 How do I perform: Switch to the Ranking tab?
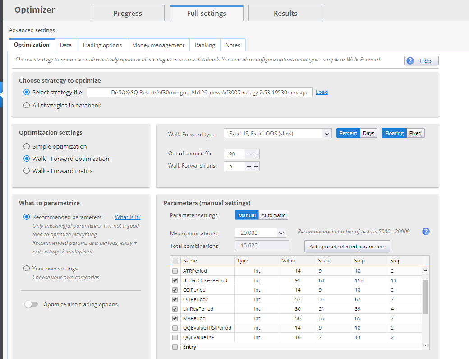[x=205, y=45]
